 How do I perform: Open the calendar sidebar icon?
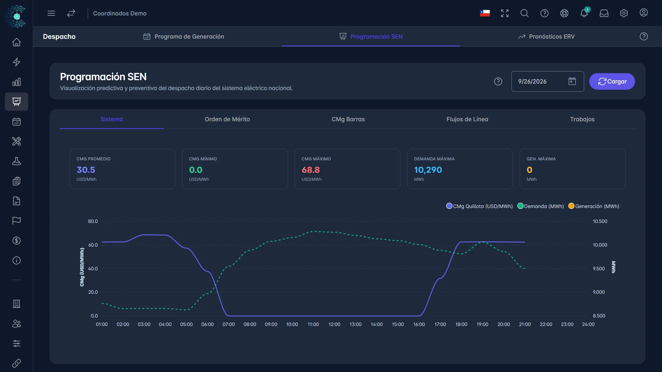coord(17,122)
